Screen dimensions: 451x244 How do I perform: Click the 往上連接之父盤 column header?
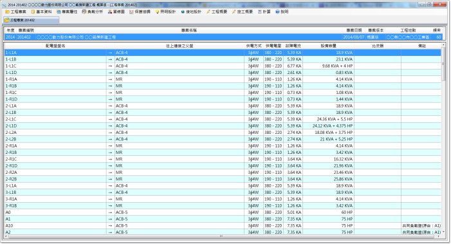tap(179, 46)
